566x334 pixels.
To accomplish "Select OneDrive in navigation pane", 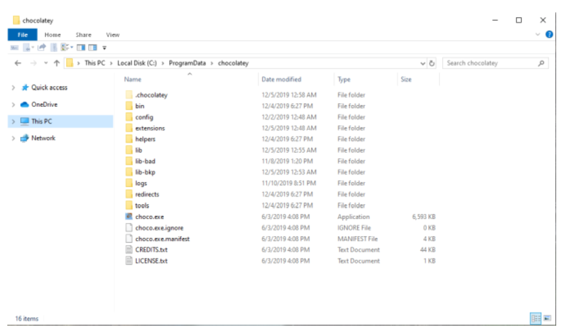I will tap(44, 105).
